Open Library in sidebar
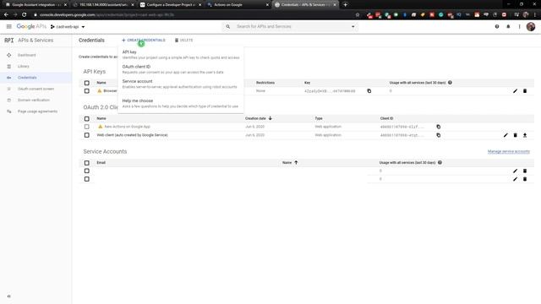541x304 pixels. (x=24, y=66)
